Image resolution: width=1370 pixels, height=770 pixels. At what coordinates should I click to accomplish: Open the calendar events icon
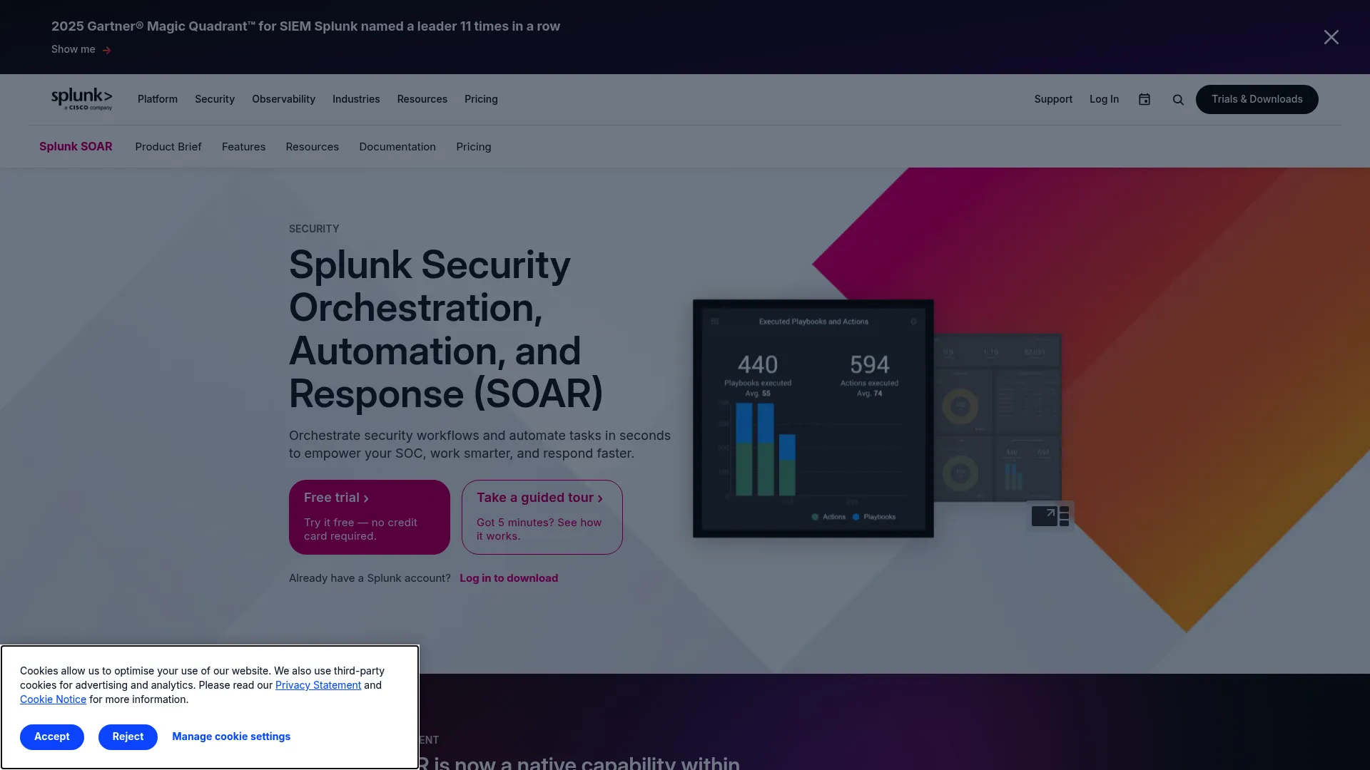pos(1144,99)
